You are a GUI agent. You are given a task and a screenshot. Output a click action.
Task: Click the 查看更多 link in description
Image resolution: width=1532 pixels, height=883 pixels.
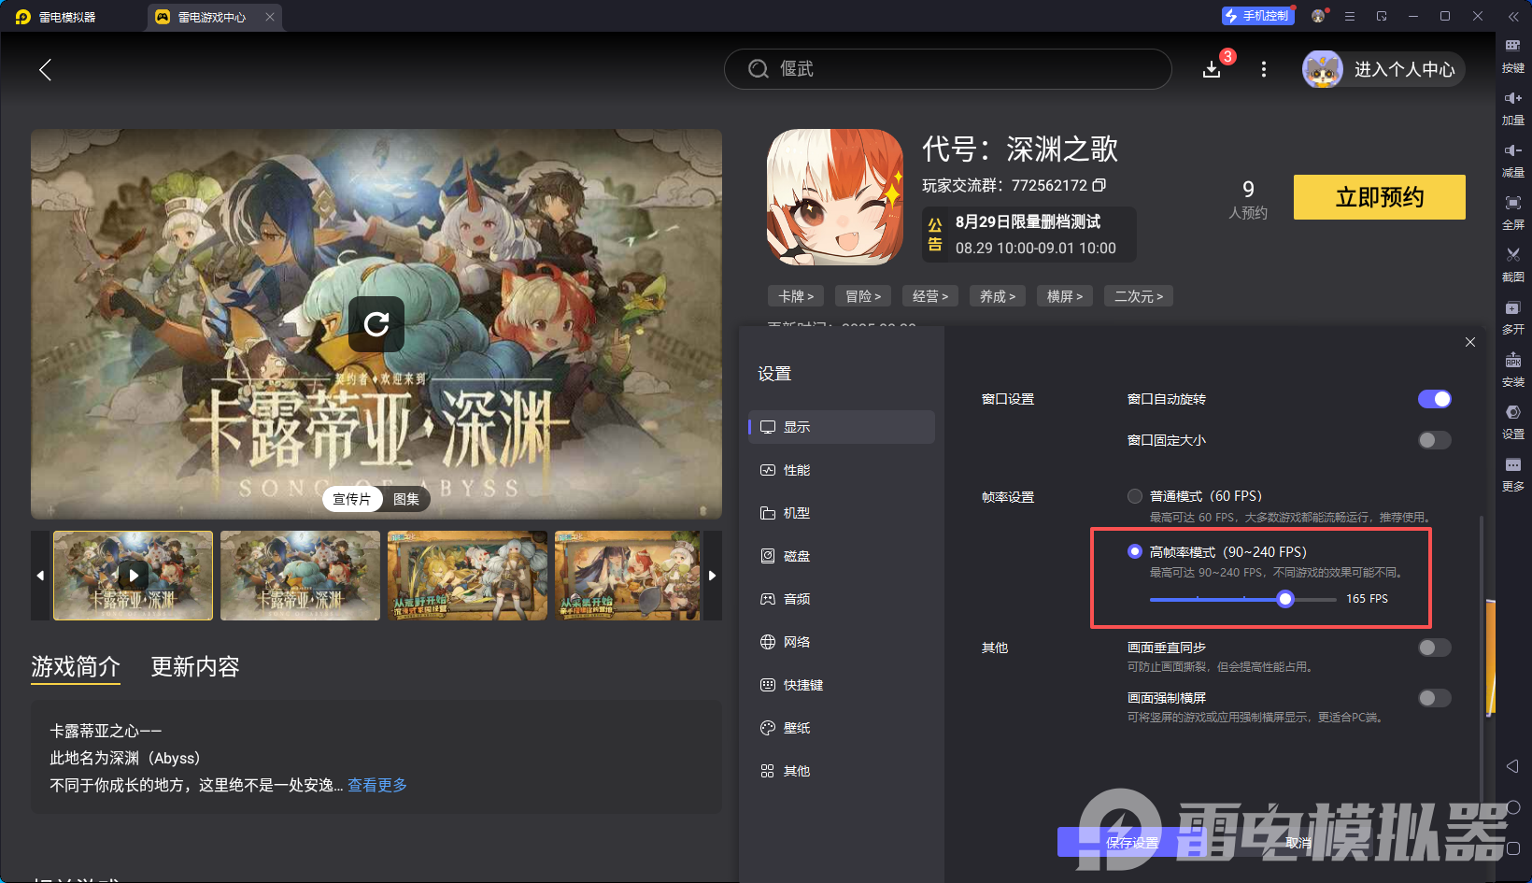pos(377,785)
